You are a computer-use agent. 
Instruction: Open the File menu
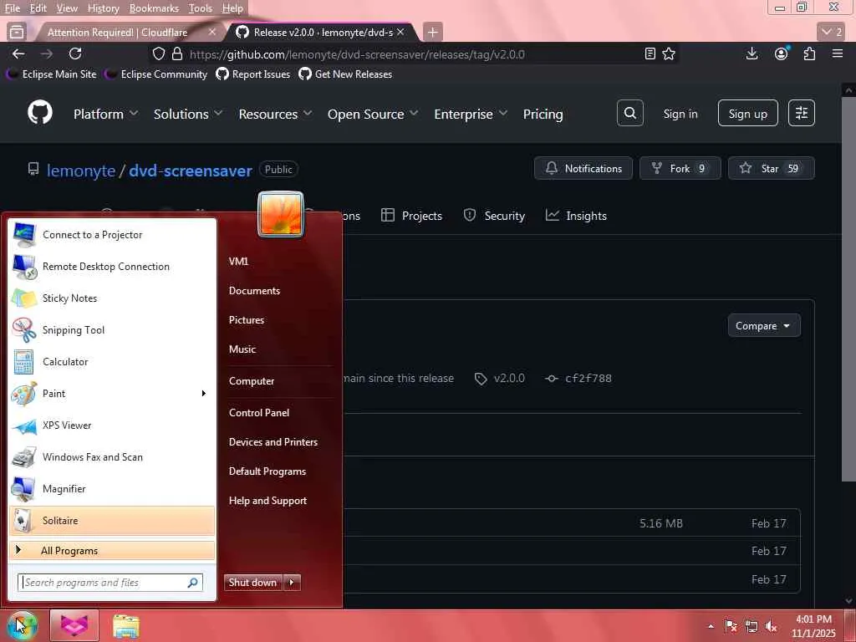coord(12,8)
